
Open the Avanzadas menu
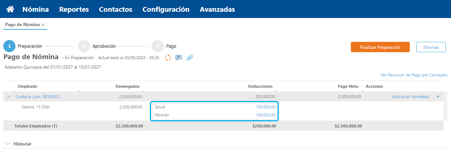click(x=217, y=9)
